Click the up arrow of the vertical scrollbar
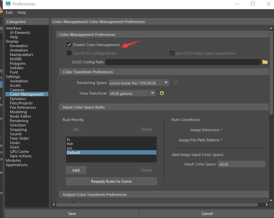The image size is (274, 218). click(271, 28)
